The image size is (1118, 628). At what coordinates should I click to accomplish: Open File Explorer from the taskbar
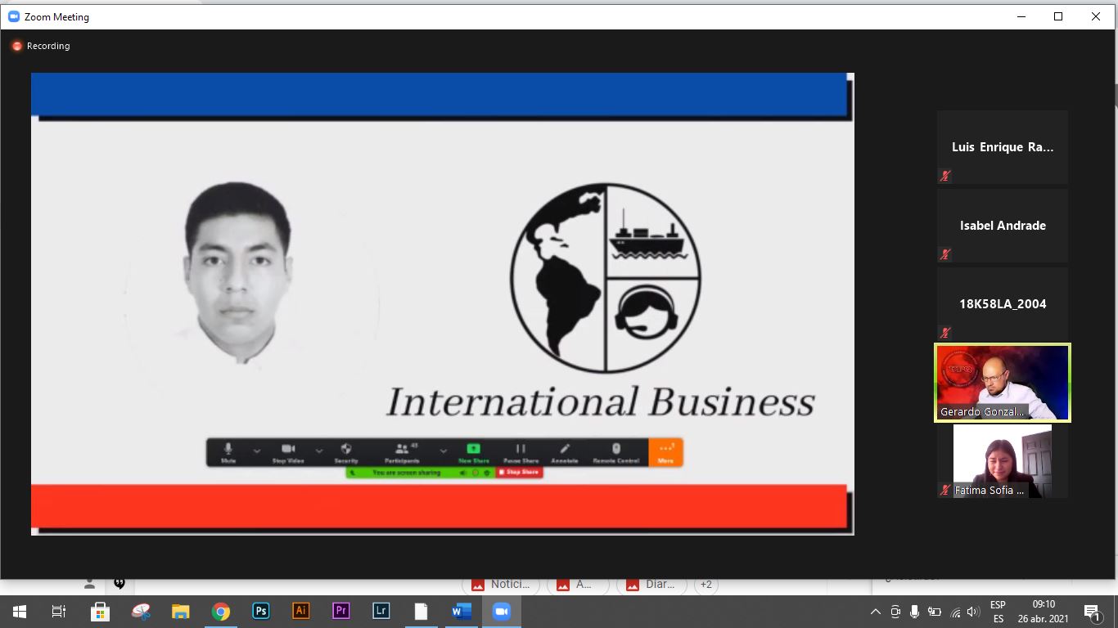tap(181, 611)
